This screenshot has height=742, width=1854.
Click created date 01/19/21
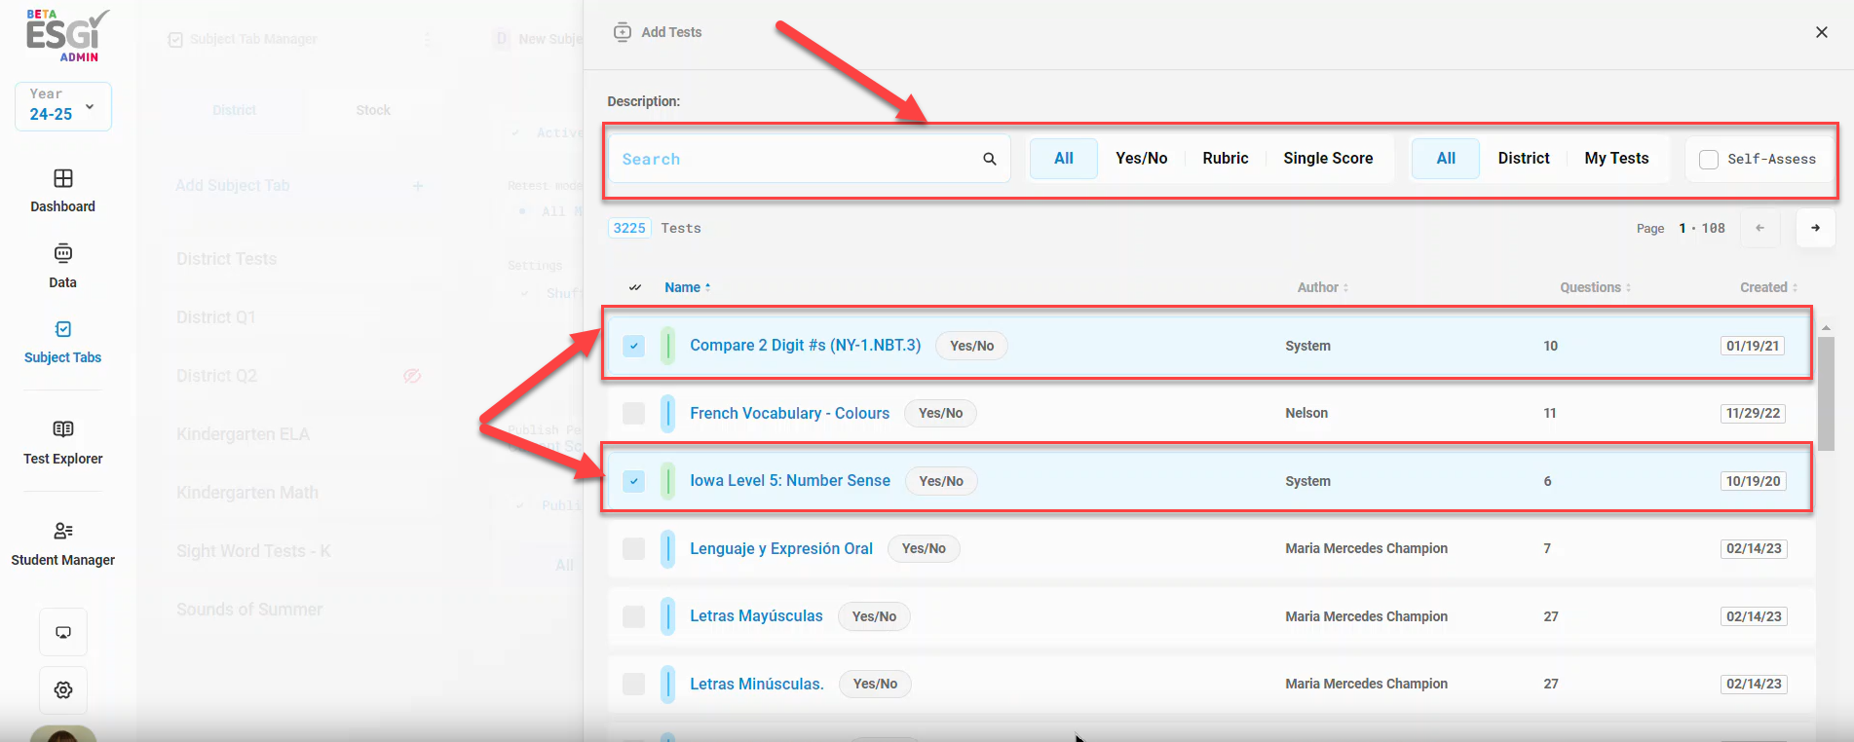[x=1753, y=346]
